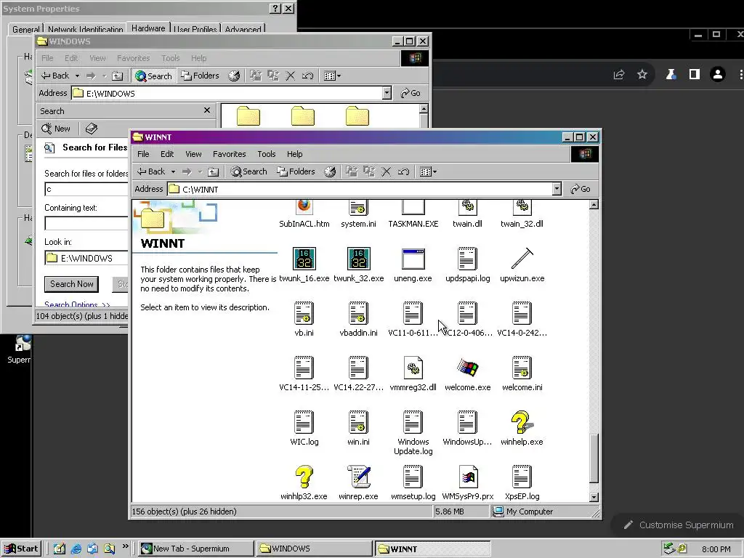Click New search button in Search pane
This screenshot has height=558, width=744.
[x=56, y=129]
